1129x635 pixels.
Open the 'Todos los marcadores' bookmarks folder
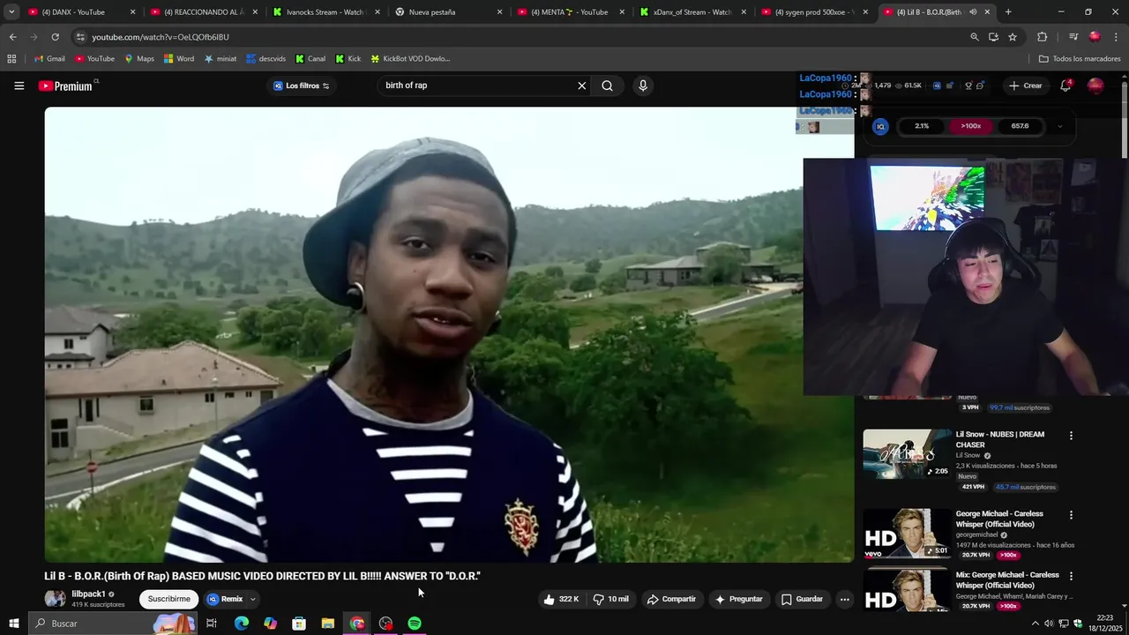point(1080,59)
